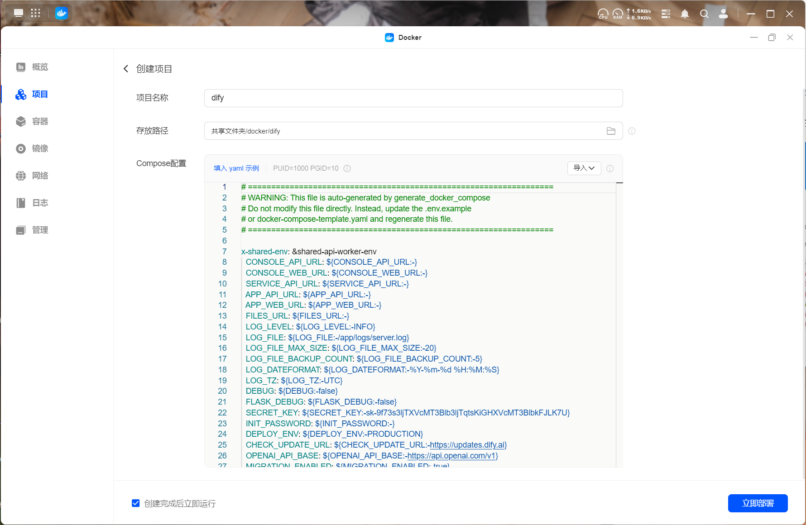Close the Docker window

tap(790, 38)
